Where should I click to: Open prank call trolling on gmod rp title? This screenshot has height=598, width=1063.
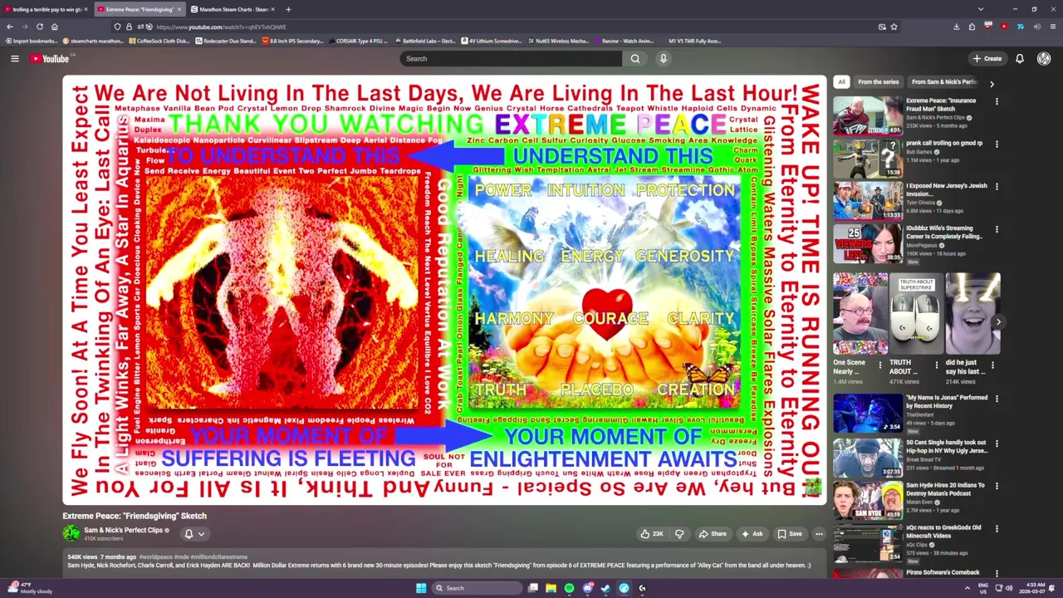tap(944, 143)
